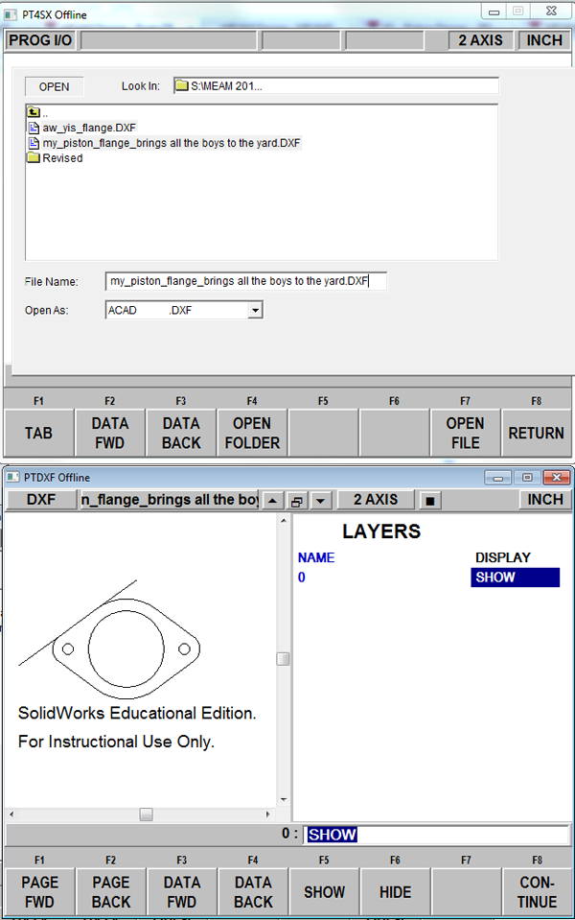This screenshot has width=575, height=920.
Task: Click the HIDE softkey F6
Action: click(395, 892)
